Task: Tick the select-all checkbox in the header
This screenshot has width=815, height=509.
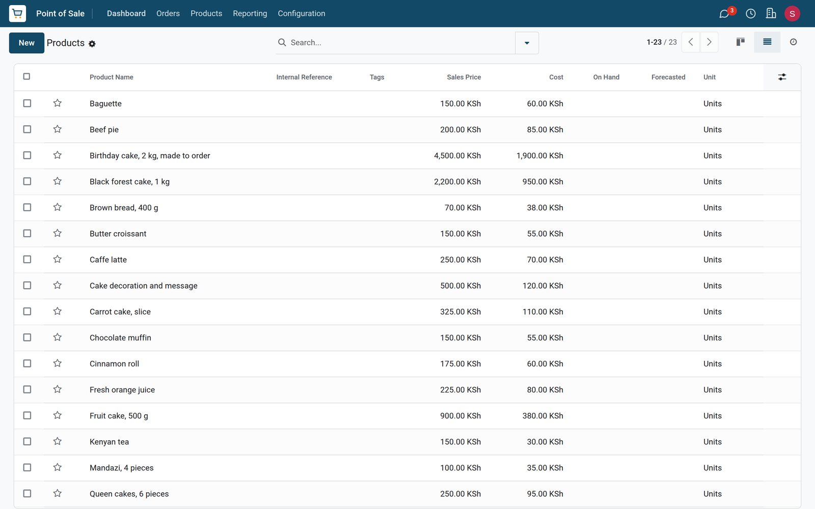Action: tap(26, 76)
